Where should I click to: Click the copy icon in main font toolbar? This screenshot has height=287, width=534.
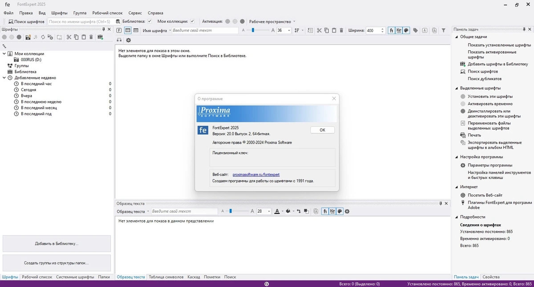point(326,30)
